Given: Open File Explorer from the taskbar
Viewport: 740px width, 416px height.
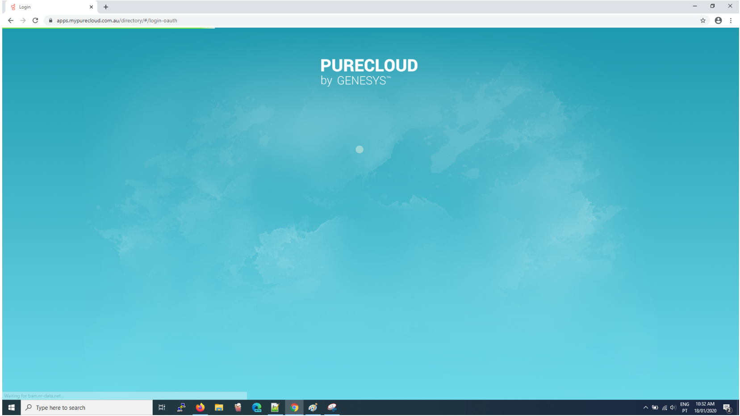Looking at the screenshot, I should (219, 408).
